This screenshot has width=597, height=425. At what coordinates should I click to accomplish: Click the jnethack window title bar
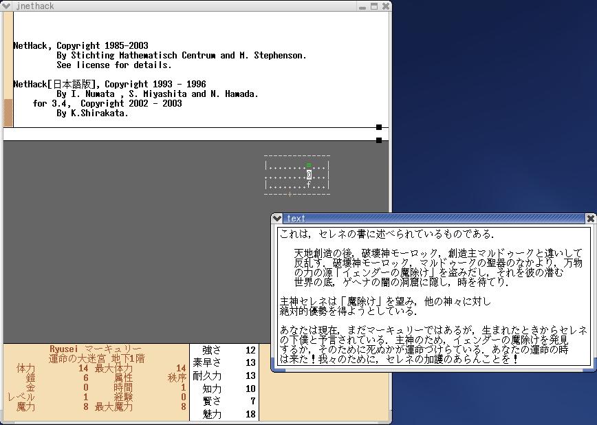(x=184, y=6)
